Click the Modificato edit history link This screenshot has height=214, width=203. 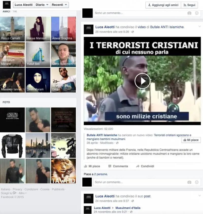point(107,143)
